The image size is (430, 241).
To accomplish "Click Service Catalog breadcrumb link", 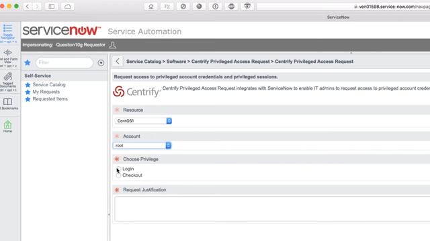I will click(x=144, y=62).
